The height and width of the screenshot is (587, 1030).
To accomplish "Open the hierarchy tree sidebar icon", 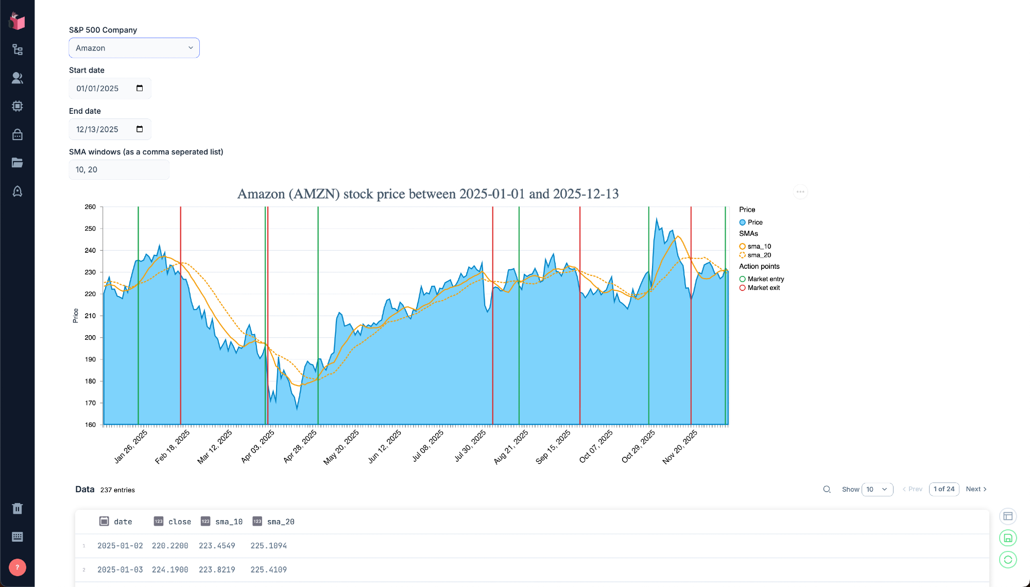I will (x=18, y=49).
